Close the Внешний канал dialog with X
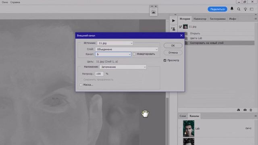The width and height of the screenshot is (258, 145). click(x=181, y=35)
